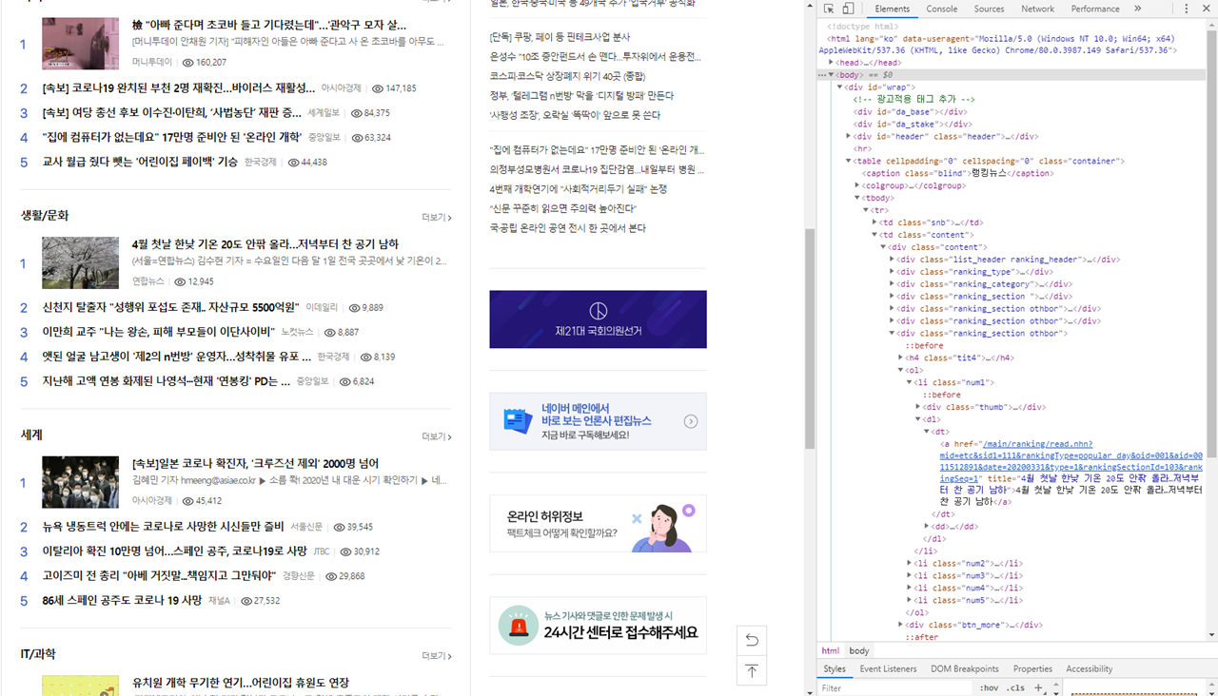
Task: Collapse the body element node
Action: coord(832,74)
